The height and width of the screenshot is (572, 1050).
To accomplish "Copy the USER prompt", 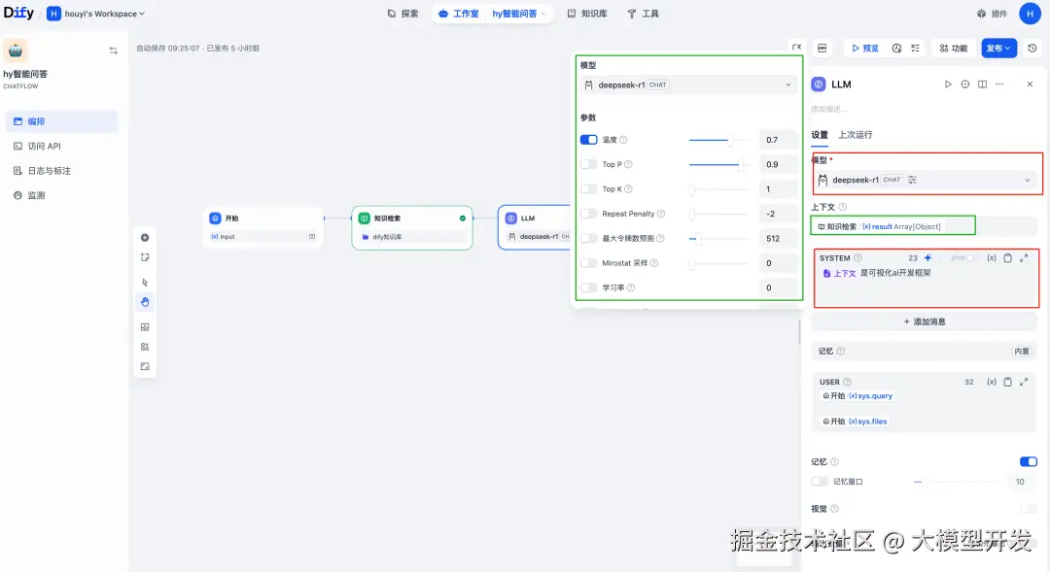I will tap(1007, 382).
